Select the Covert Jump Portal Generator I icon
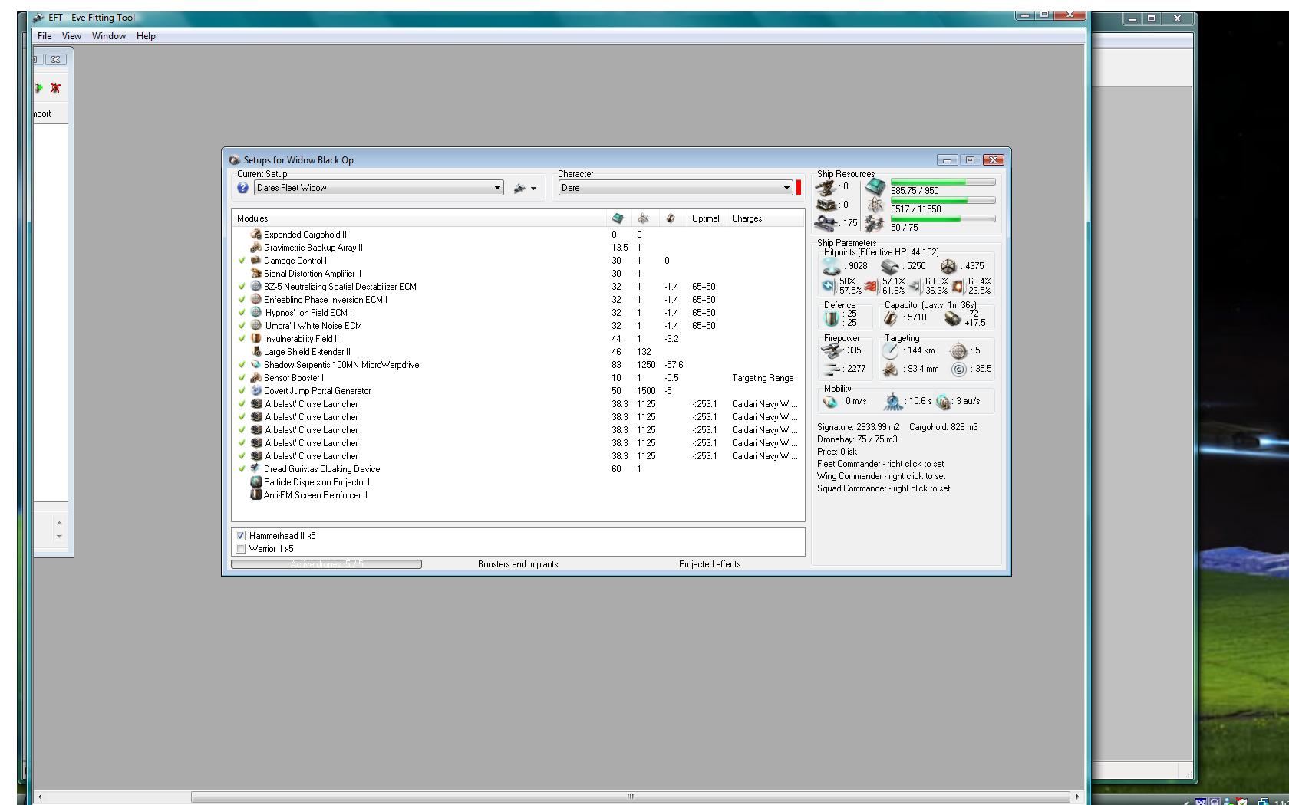The width and height of the screenshot is (1289, 805). pos(256,391)
